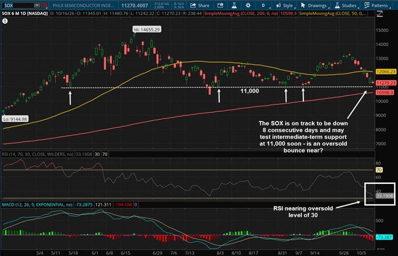Click the 11270.23 red price axis tag
Image resolution: width=398 pixels, height=256 pixels.
[x=386, y=83]
